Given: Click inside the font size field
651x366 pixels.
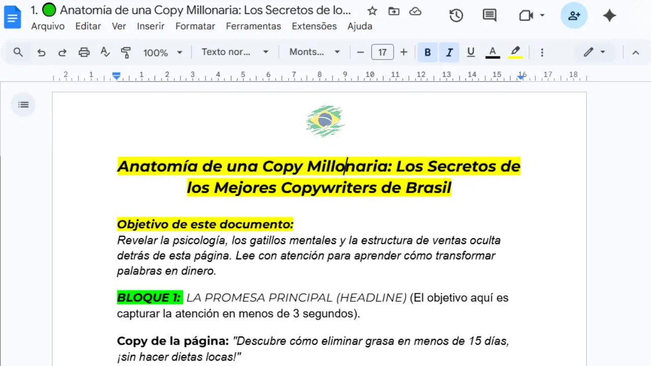Looking at the screenshot, I should pos(382,52).
